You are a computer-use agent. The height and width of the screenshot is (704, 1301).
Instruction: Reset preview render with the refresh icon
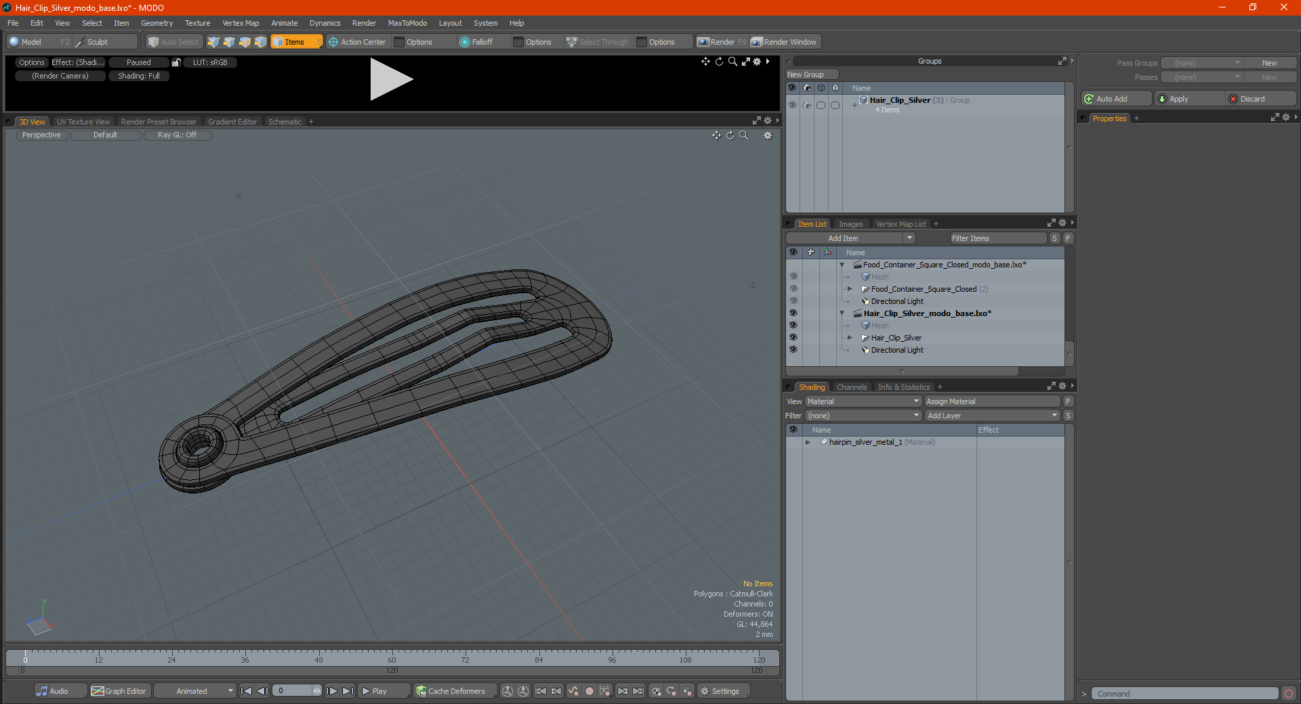coord(719,62)
